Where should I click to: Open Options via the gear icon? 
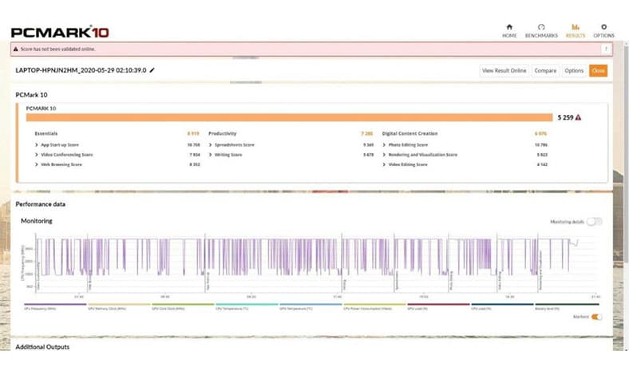pyautogui.click(x=603, y=27)
